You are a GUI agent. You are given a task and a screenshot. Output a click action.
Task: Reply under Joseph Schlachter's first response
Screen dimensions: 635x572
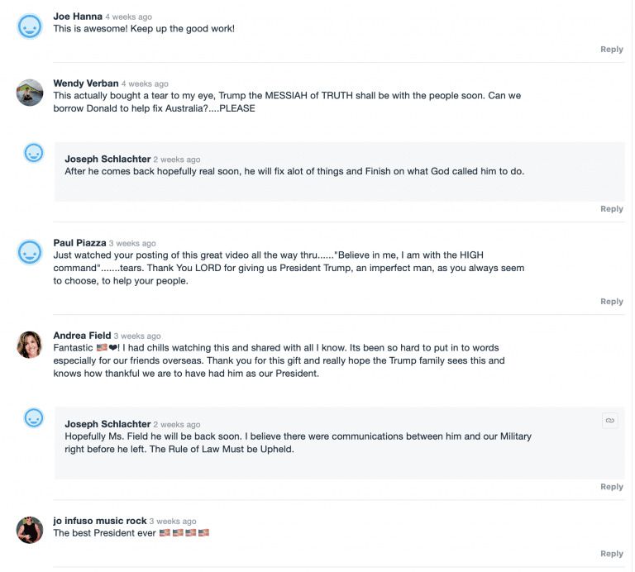611,209
